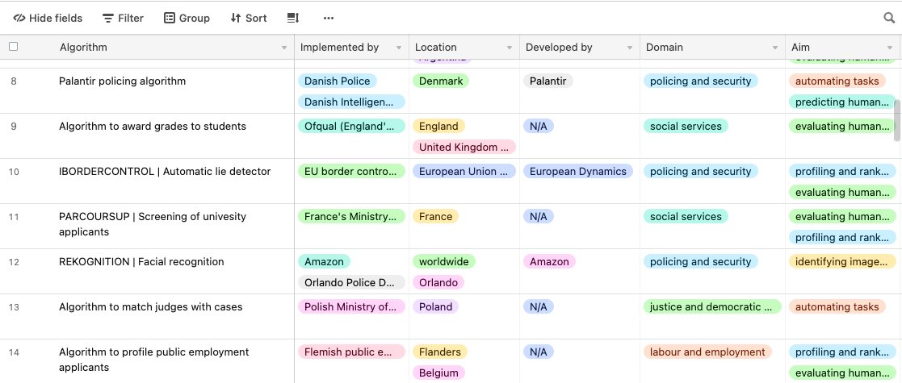902x383 pixels.
Task: Click social services tag in row 9
Action: (686, 127)
